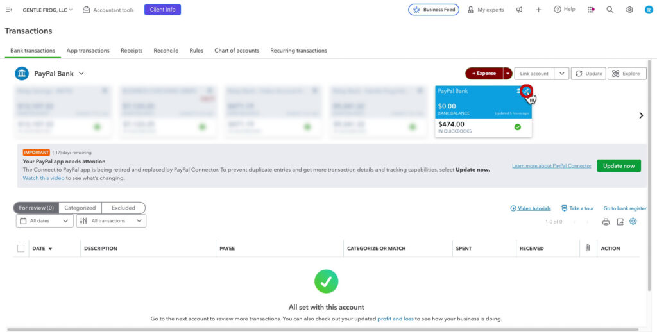Click the megaphone announcements icon

coord(520,10)
